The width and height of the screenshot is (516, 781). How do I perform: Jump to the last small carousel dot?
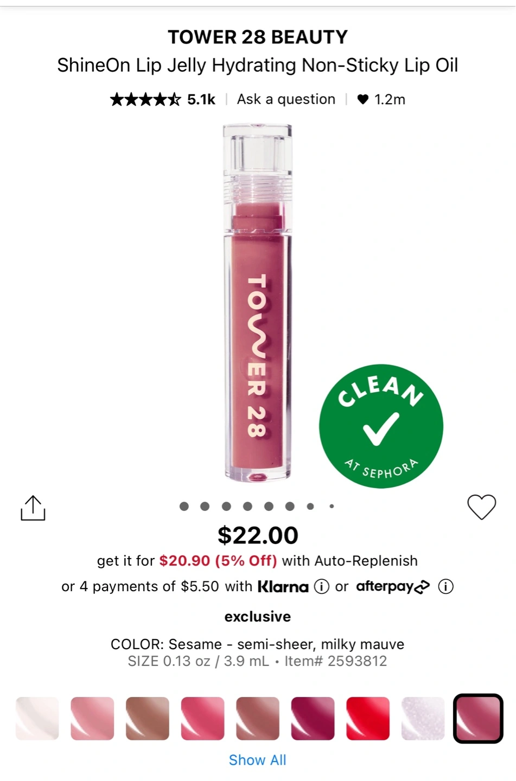[x=332, y=507]
